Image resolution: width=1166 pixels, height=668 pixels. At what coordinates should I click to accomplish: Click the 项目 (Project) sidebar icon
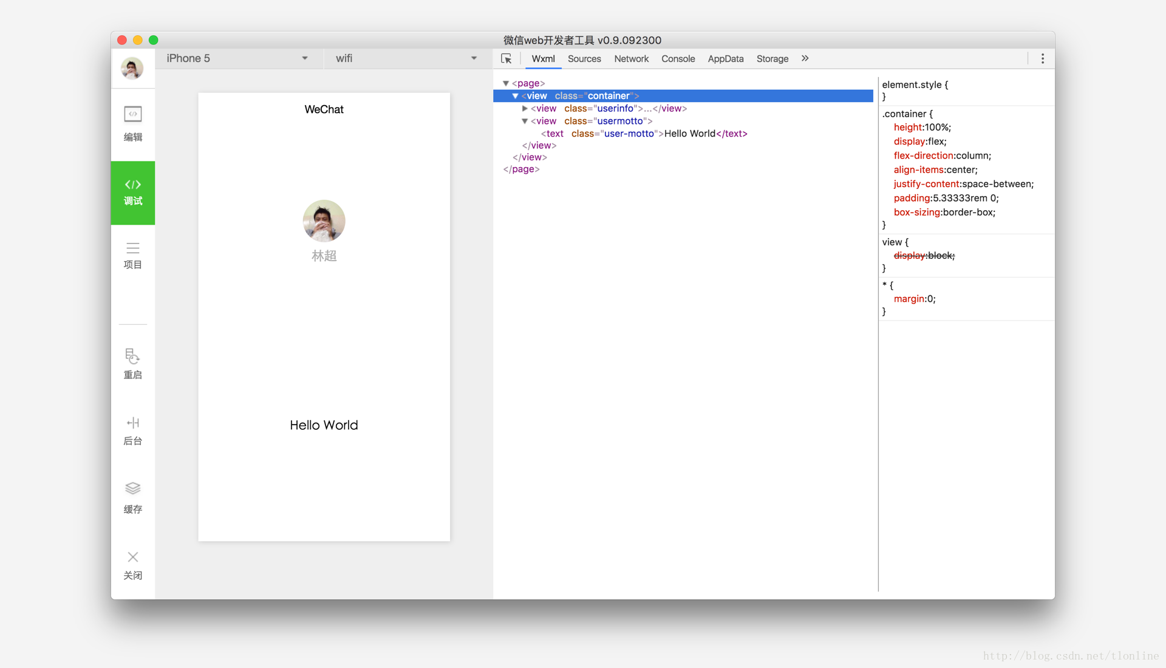pyautogui.click(x=131, y=256)
